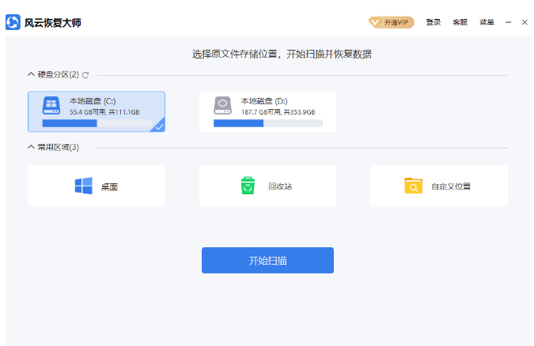
Task: Click the 55.4 GB可用 capacity text
Action: click(104, 112)
